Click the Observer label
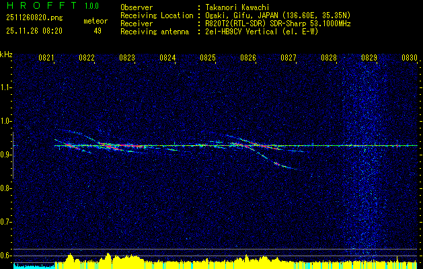Image resolution: width=423 pixels, height=269 pixels. click(x=137, y=7)
